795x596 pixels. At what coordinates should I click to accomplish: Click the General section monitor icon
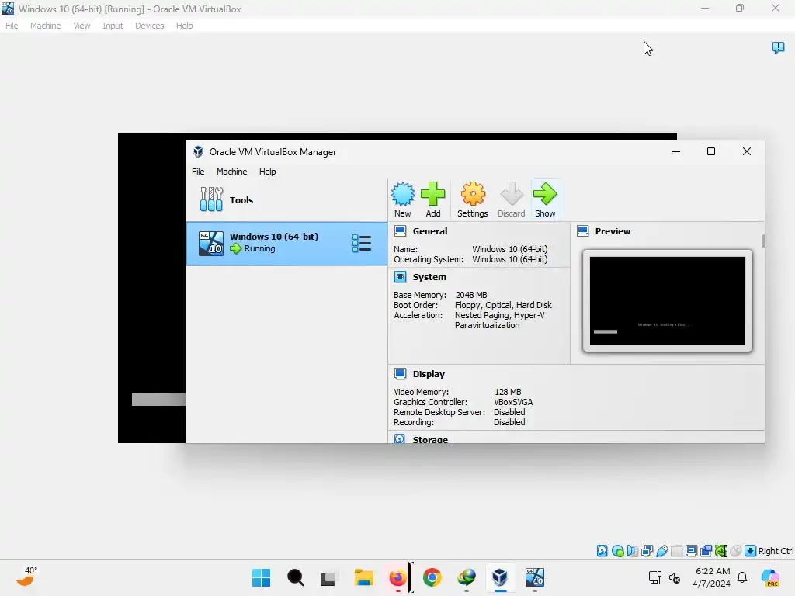click(400, 231)
